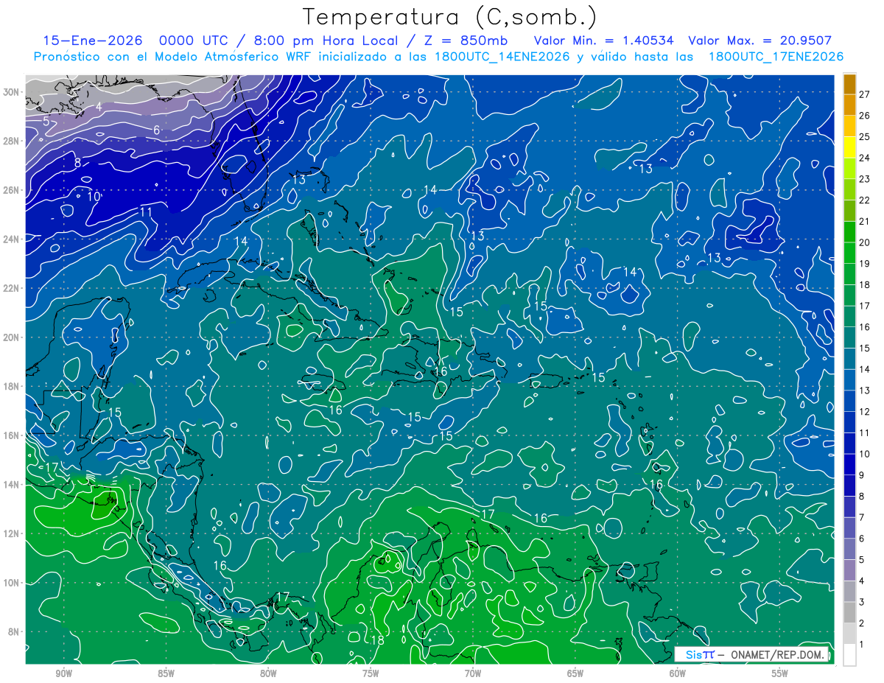Click the title 'Temperatura (C,somb.)'
884x683 pixels.
[450, 17]
